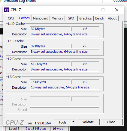The image size is (127, 131).
Task: Click the Close button at bottom
Action: [x=111, y=122]
